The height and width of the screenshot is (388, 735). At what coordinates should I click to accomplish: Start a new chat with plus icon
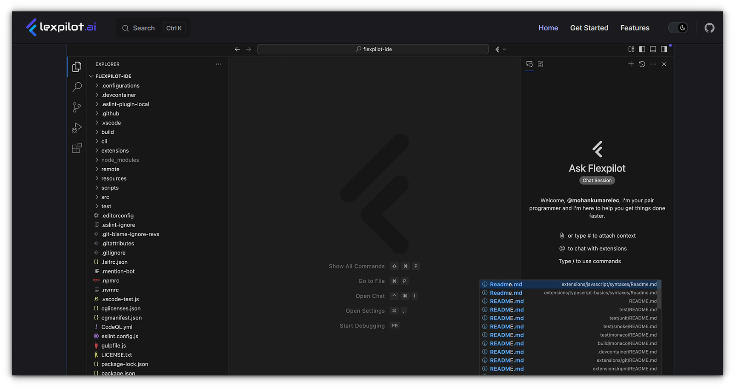click(x=631, y=64)
